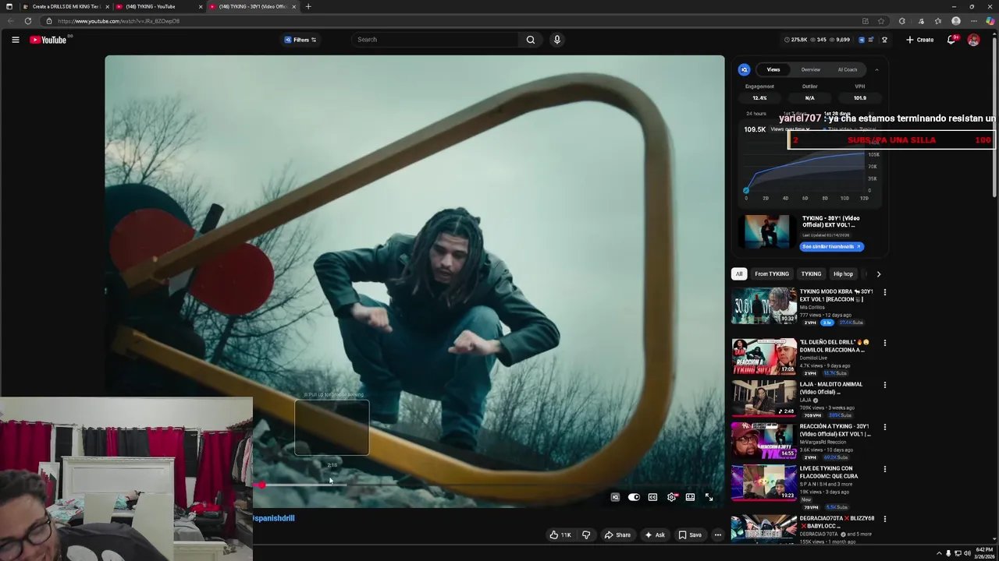The width and height of the screenshot is (999, 561).
Task: Open the Copilot sidebar icon
Action: pyautogui.click(x=990, y=21)
